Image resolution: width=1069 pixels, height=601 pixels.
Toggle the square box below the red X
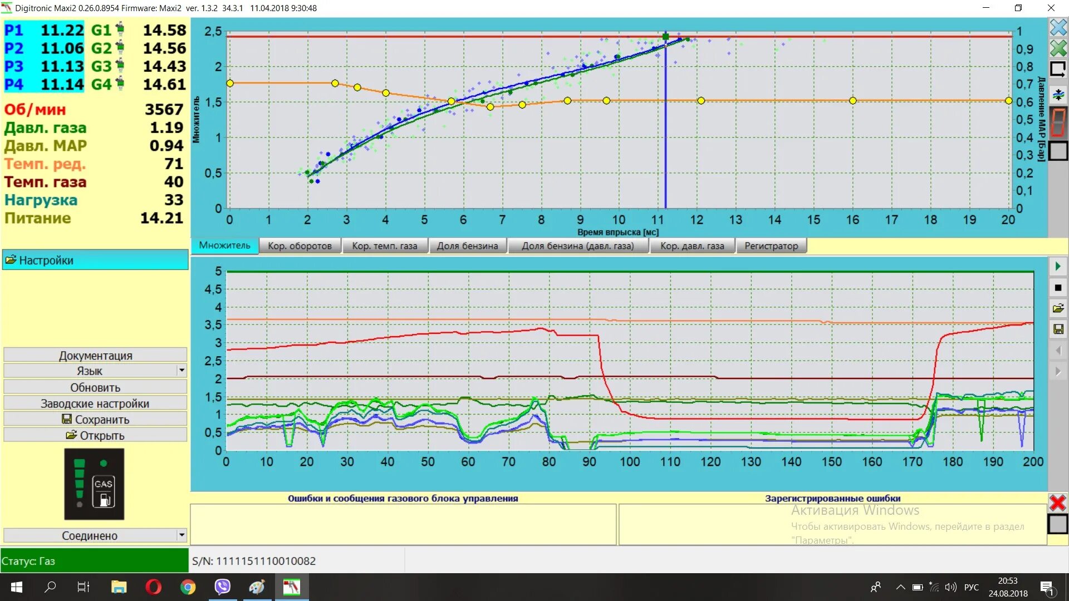click(1057, 524)
